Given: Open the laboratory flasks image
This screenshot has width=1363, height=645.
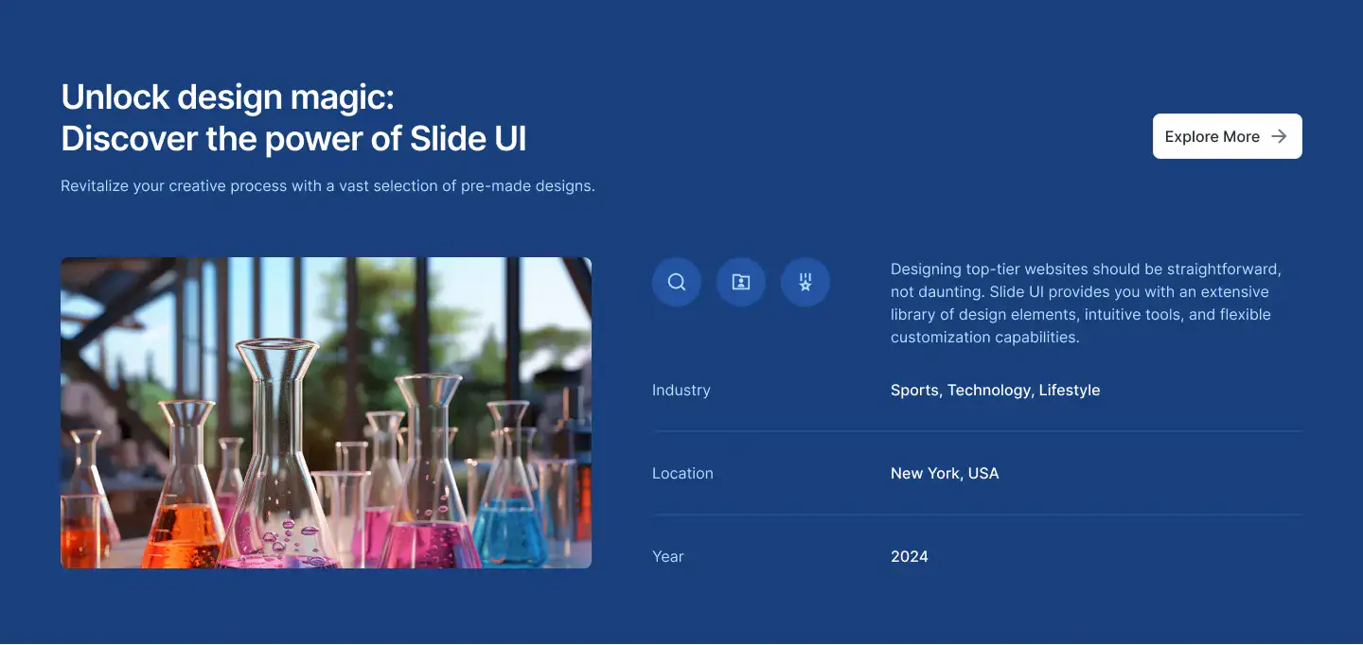Looking at the screenshot, I should tap(327, 413).
